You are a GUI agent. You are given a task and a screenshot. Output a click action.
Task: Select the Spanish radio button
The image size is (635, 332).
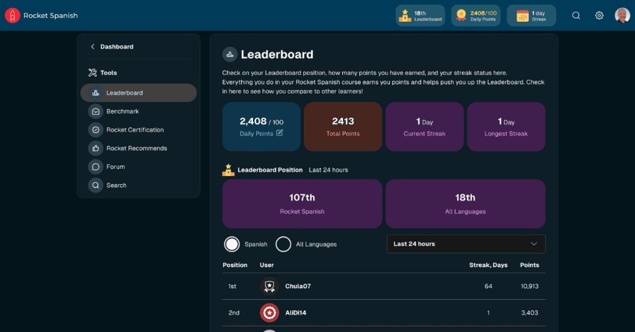click(x=232, y=244)
